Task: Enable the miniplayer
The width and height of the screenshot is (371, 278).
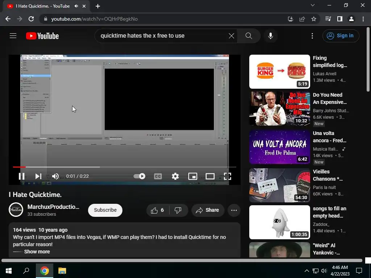Action: [193, 176]
